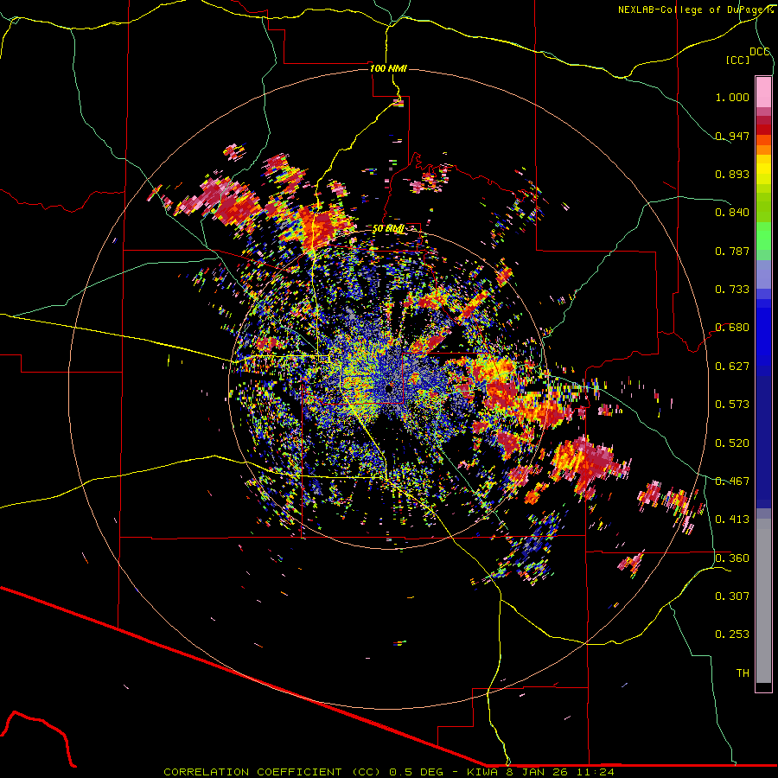The height and width of the screenshot is (778, 778).
Task: Click the TH threshold label
Action: pyautogui.click(x=743, y=673)
